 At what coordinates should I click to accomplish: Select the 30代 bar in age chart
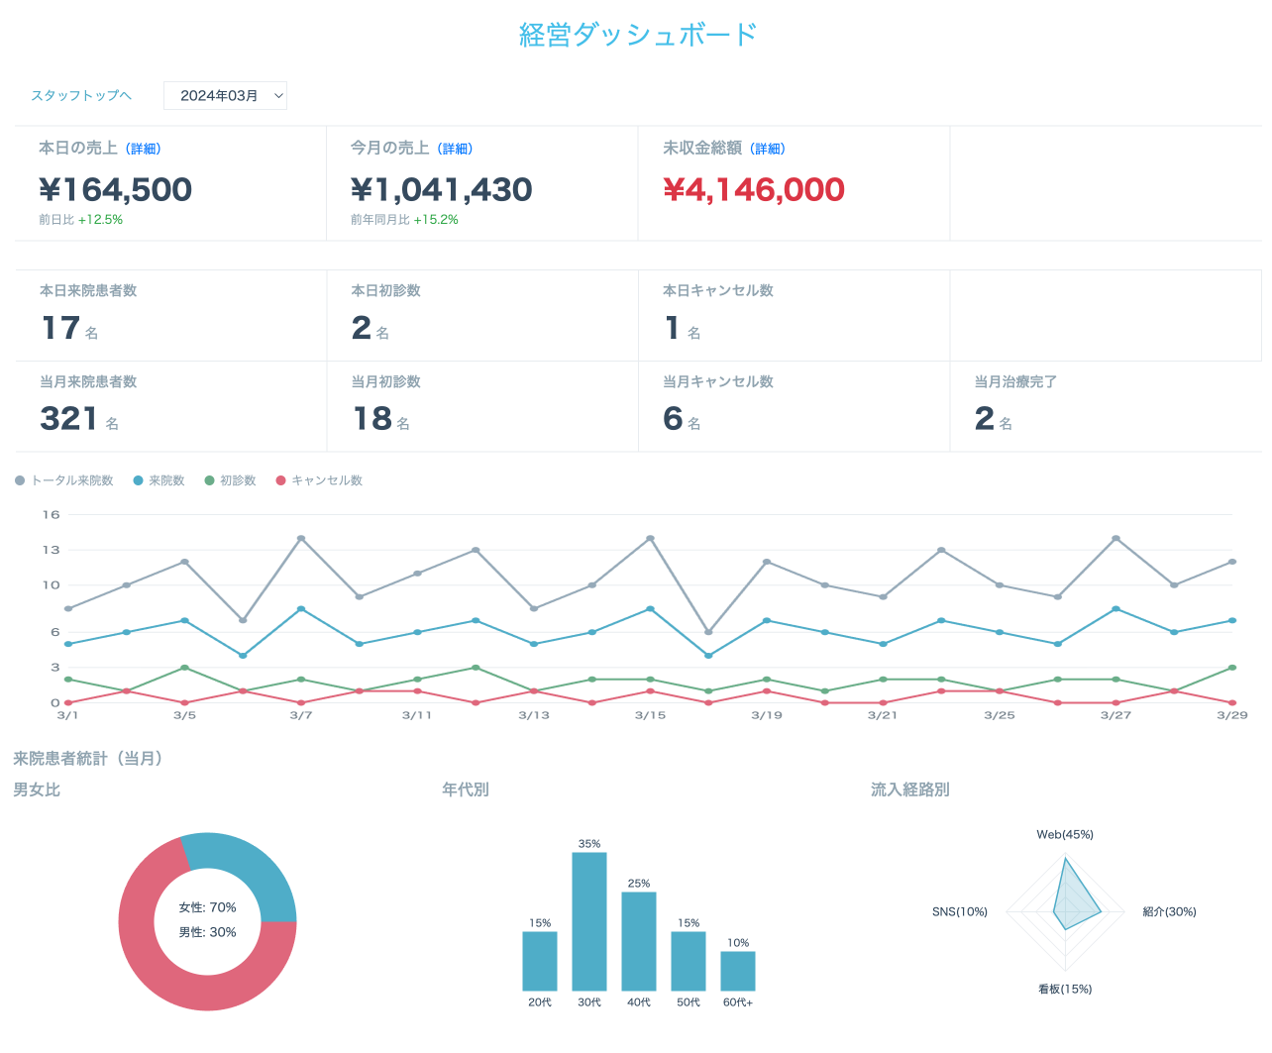tap(589, 921)
